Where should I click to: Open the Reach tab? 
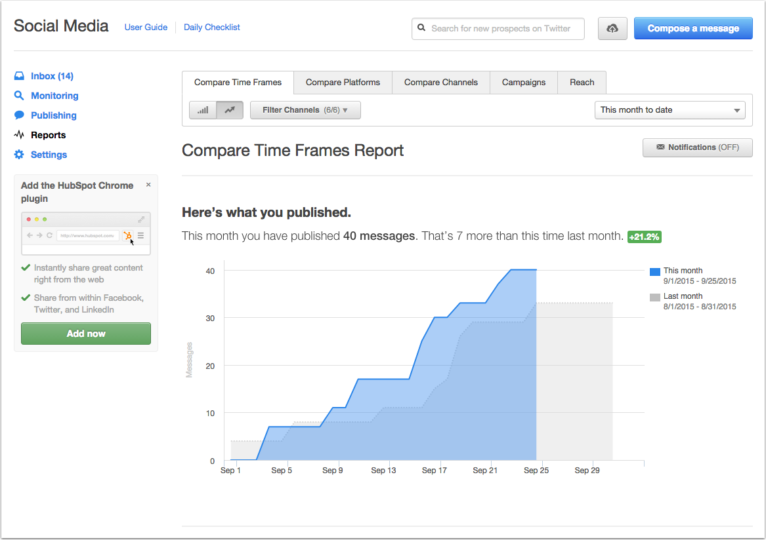coord(582,83)
